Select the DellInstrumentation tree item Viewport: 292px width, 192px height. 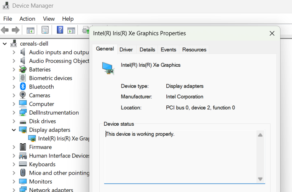click(x=54, y=113)
